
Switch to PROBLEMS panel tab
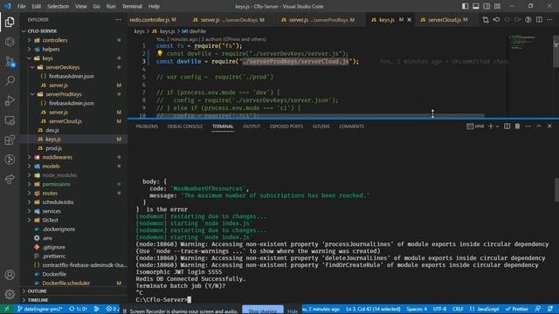pos(147,126)
